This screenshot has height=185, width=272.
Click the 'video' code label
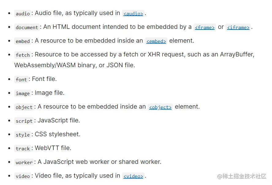23,176
